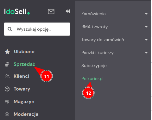Open the Magazyn section label
The height and width of the screenshot is (120, 152).
pos(24,102)
